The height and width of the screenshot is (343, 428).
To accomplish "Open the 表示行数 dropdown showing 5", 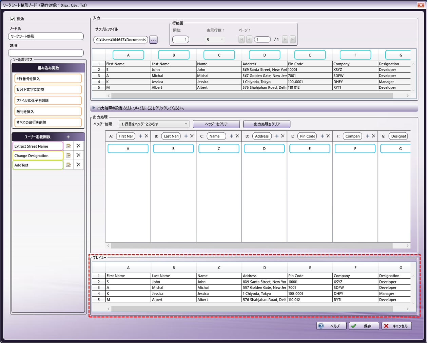I will [215, 40].
